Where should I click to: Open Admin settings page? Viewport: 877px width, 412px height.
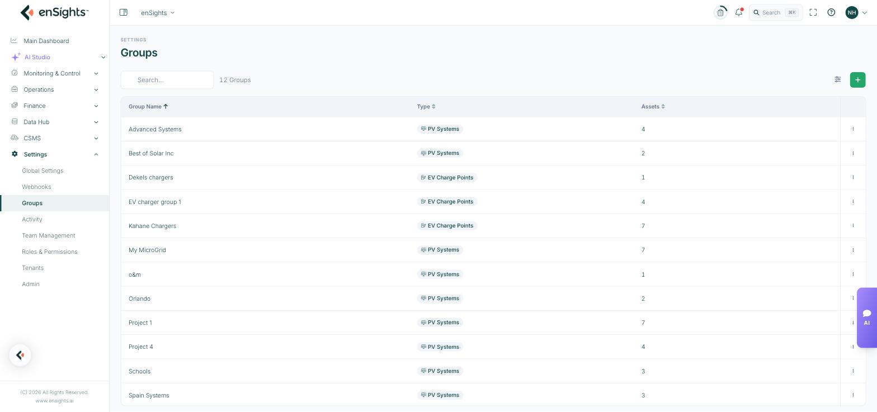click(x=31, y=284)
